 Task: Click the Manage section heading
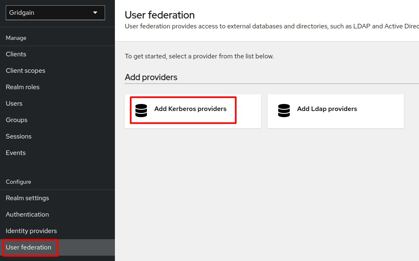(x=16, y=38)
